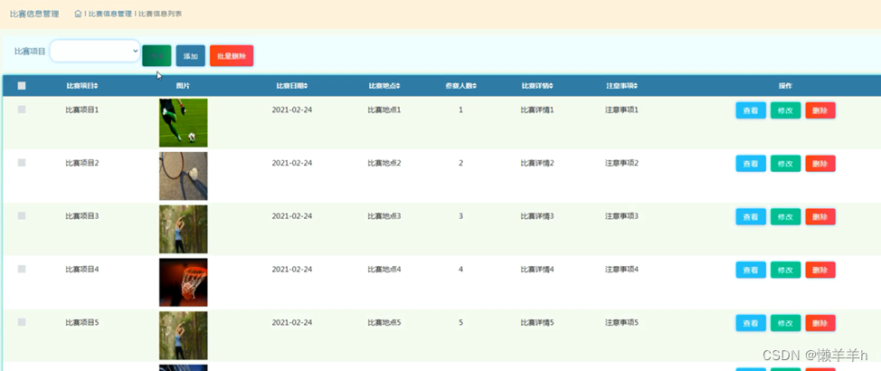Image resolution: width=881 pixels, height=371 pixels.
Task: Click 查看 for 比赛项目1 row
Action: tap(751, 110)
